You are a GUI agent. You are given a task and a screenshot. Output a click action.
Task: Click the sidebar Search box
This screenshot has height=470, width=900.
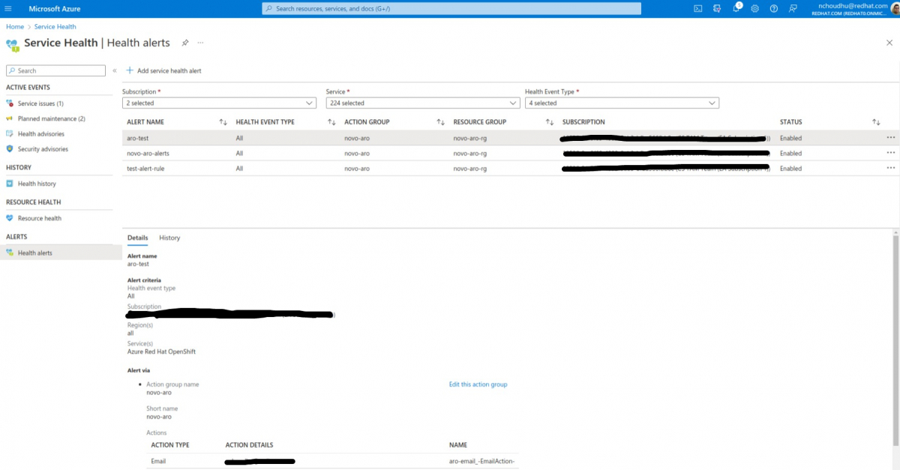[x=55, y=70]
